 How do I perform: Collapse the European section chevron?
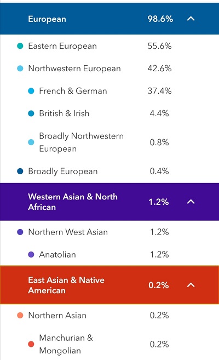(x=191, y=19)
